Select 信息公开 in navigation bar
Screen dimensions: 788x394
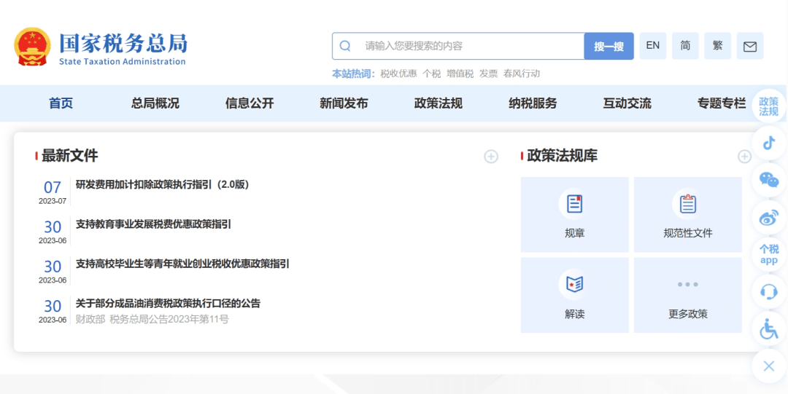tap(250, 103)
